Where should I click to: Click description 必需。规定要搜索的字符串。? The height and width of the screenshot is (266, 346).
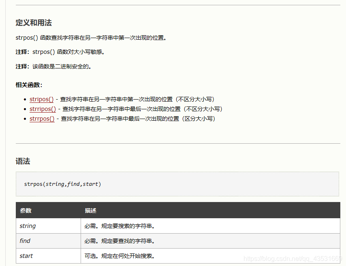click(120, 226)
